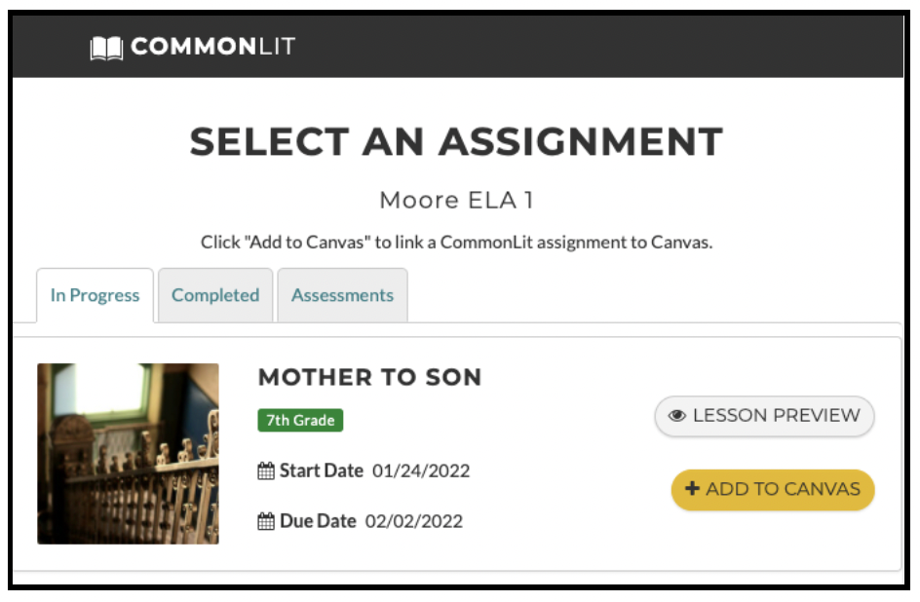Switch to the In Progress tab
Viewport: 920px width, 602px height.
(95, 295)
